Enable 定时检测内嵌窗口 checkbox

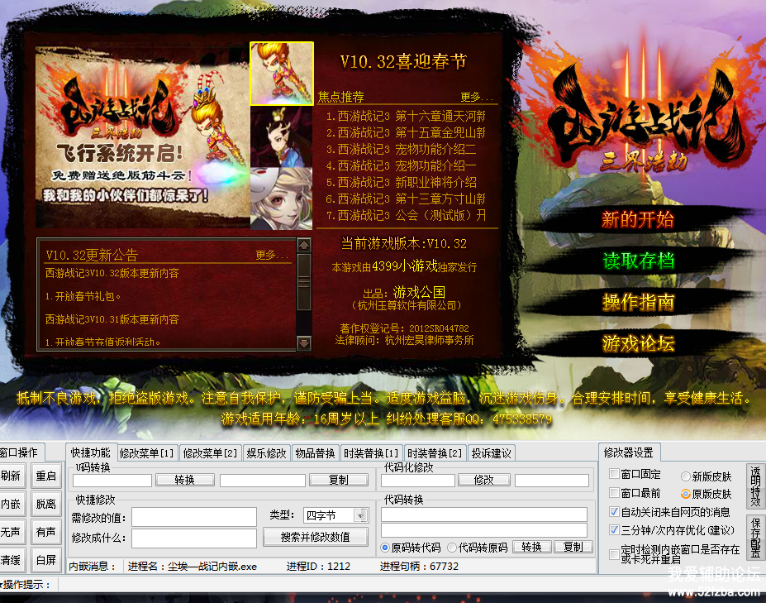click(x=615, y=554)
